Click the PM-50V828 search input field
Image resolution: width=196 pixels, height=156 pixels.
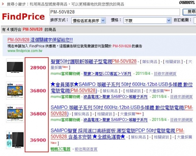(x=115, y=12)
